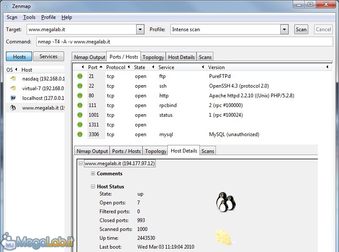Click the status service cell
The width and height of the screenshot is (339, 252).
pyautogui.click(x=166, y=115)
